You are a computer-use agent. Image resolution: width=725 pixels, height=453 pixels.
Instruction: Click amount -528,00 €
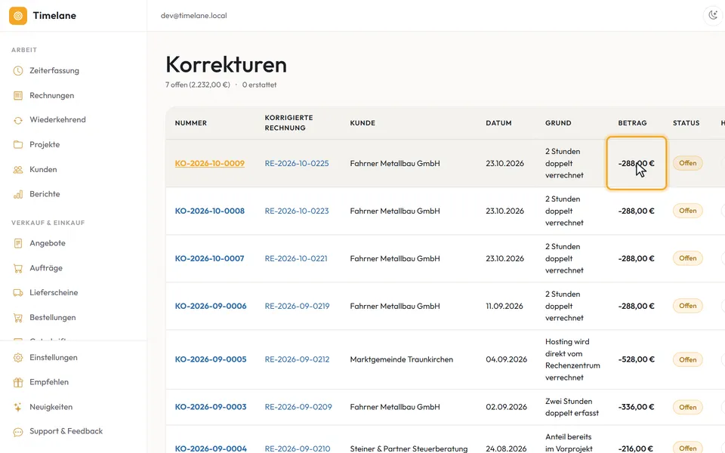pos(636,359)
